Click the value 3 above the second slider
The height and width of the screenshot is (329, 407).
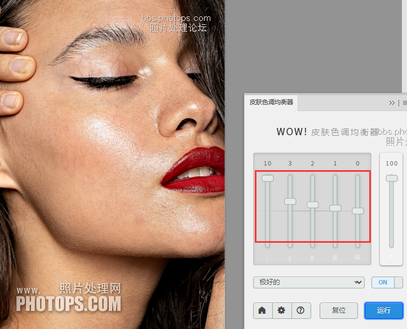290,163
